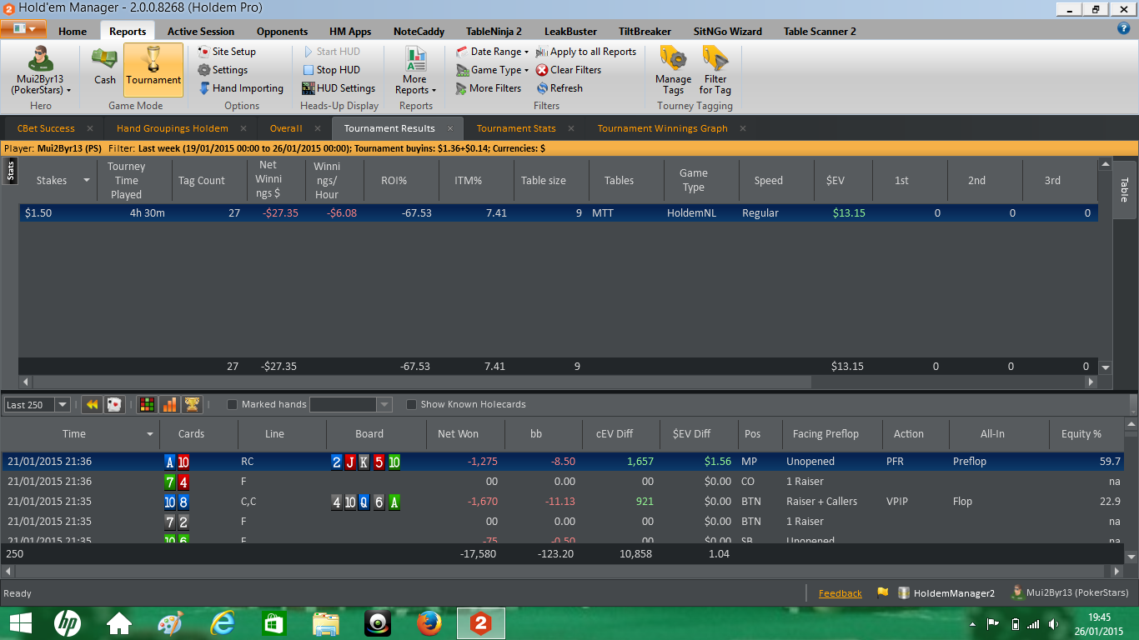Screen dimensions: 1139x640
Task: Enable Show Known Holecards checkbox
Action: coord(411,405)
